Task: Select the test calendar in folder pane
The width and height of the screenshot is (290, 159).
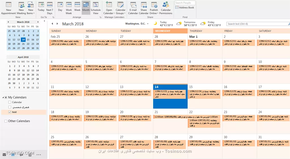Action: [x=24, y=112]
